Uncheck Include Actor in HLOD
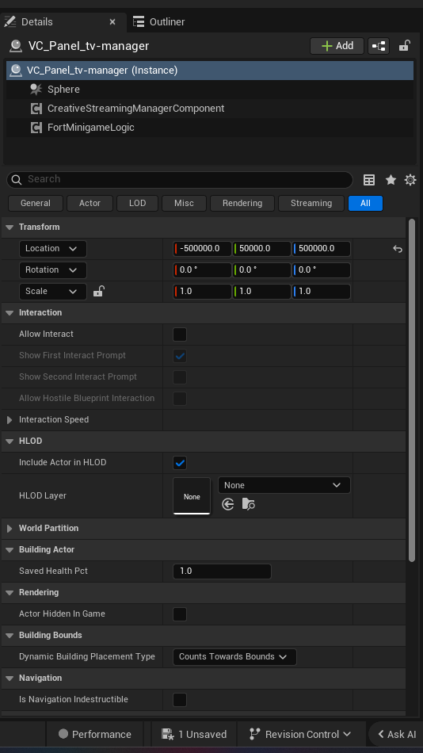This screenshot has width=423, height=753. pyautogui.click(x=180, y=463)
